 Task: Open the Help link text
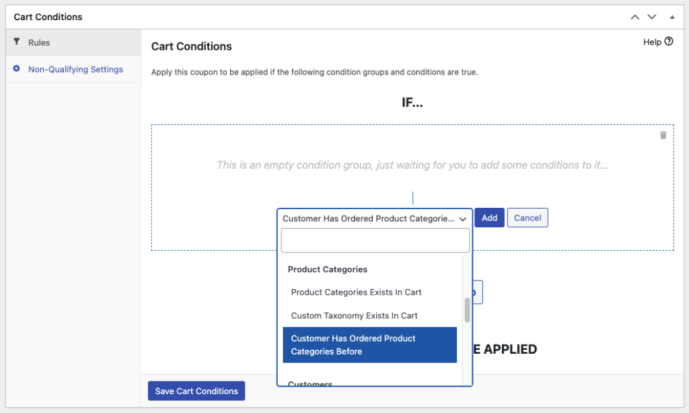[x=652, y=42]
